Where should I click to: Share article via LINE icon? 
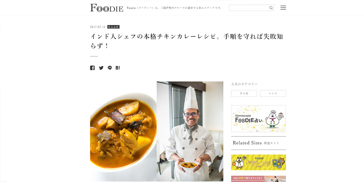(x=110, y=68)
